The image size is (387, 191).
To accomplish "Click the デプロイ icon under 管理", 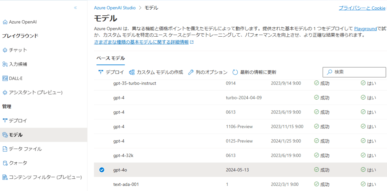I will click(5, 121).
